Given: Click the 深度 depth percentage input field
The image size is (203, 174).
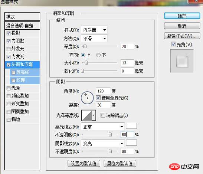Looking at the screenshot, I should [127, 46].
